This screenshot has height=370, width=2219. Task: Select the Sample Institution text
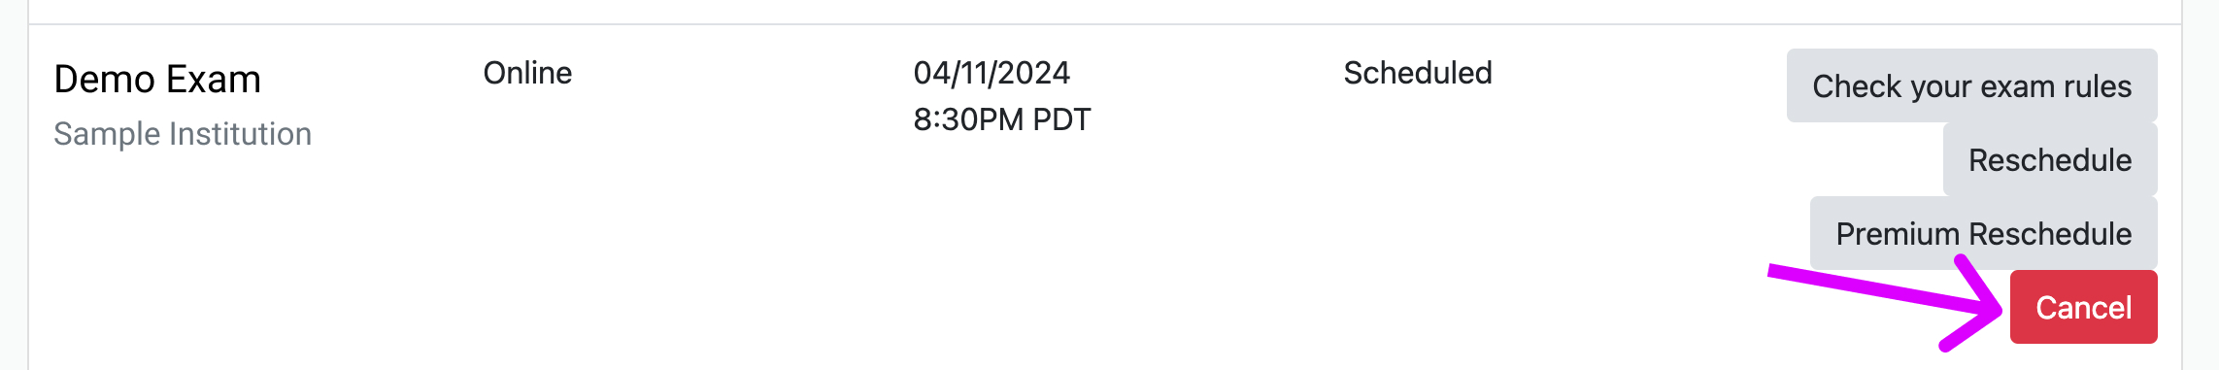pyautogui.click(x=183, y=133)
